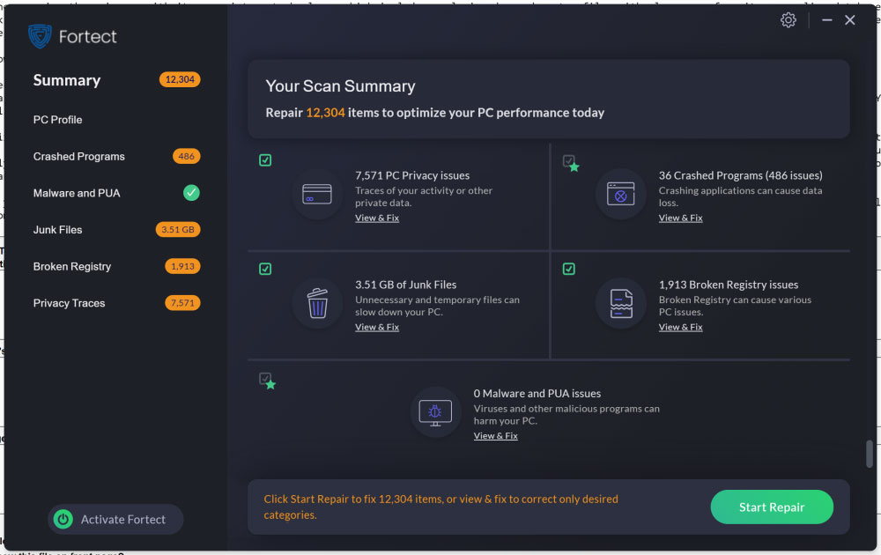Click the Fortect shield logo
This screenshot has height=555, width=881.
[x=40, y=36]
